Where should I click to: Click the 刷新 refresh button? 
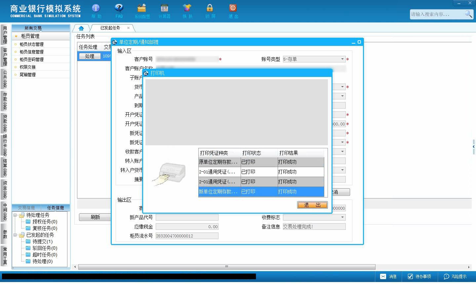coord(95,217)
